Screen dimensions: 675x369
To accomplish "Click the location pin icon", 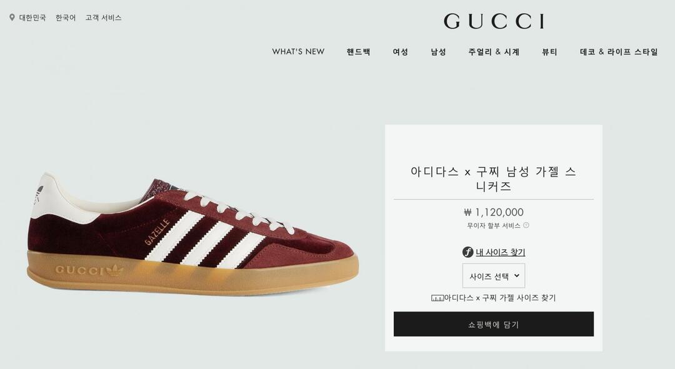I will click(x=12, y=17).
